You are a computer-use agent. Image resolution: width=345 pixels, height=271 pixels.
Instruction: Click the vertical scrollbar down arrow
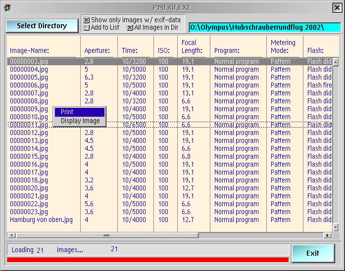coord(335,227)
